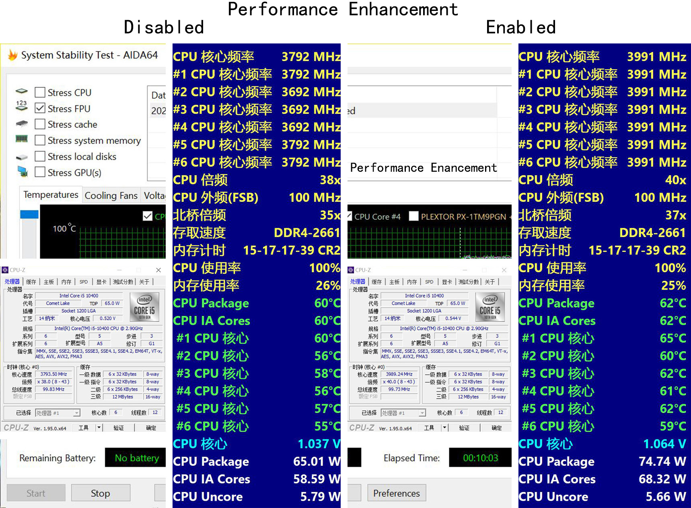Click the Stop button in AIDA64
This screenshot has height=508, width=691.
point(101,493)
